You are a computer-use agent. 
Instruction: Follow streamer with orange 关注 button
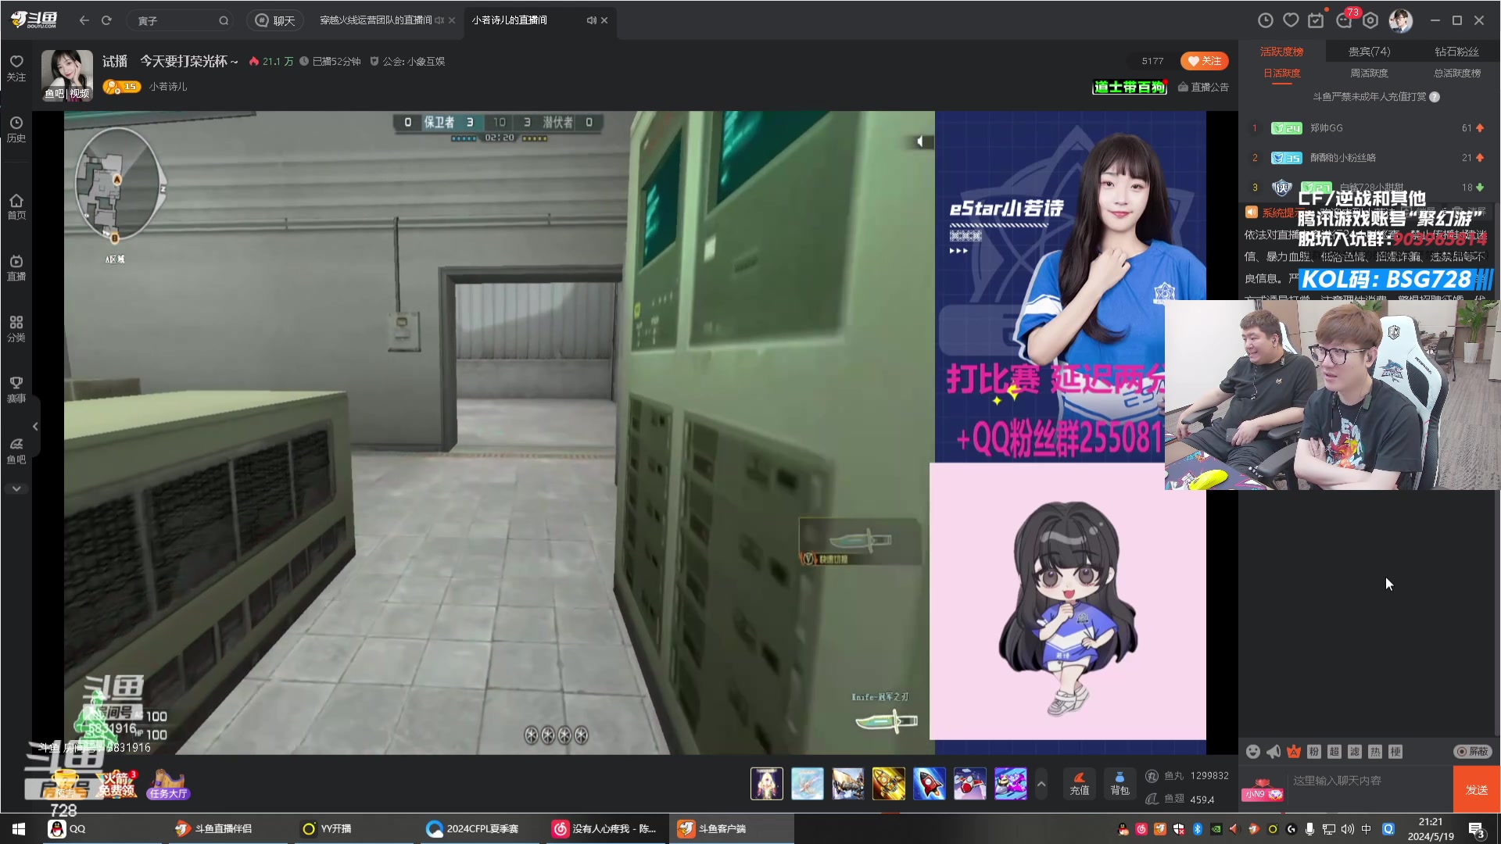(x=1204, y=61)
